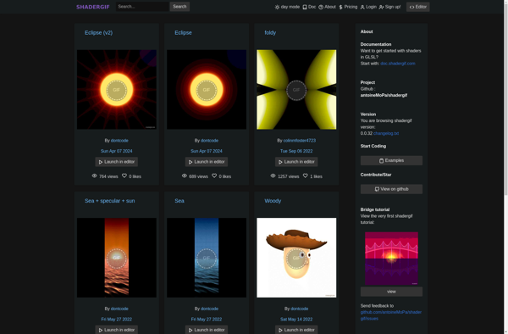Viewport: 508px width, 334px height.
Task: Click the View on github button
Action: (391, 189)
